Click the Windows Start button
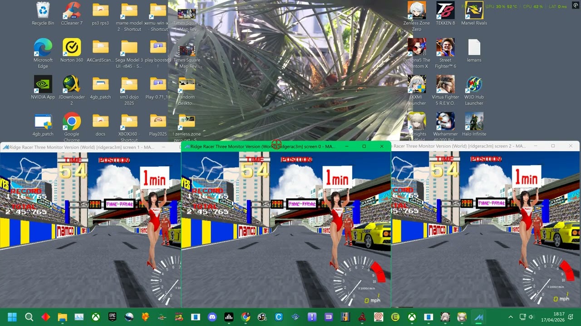 point(12,317)
